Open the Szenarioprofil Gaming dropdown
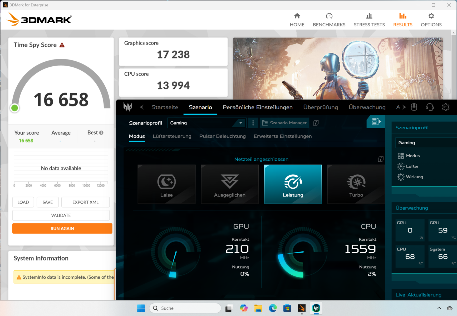 pos(207,123)
